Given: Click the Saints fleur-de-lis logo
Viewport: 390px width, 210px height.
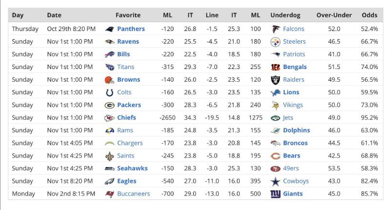Looking at the screenshot, I should pos(110,156).
